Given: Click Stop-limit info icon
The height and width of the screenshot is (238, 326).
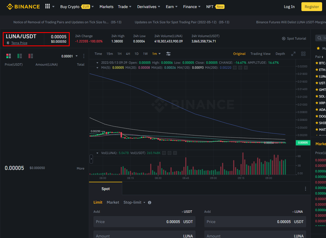Looking at the screenshot, I should [x=150, y=203].
